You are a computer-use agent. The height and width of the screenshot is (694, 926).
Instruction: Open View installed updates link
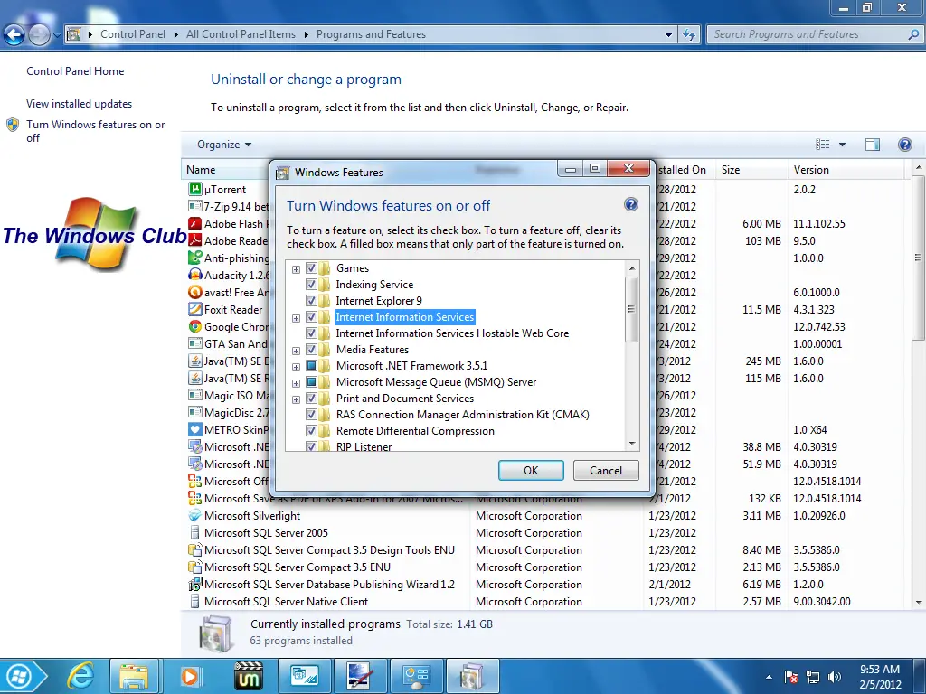80,104
